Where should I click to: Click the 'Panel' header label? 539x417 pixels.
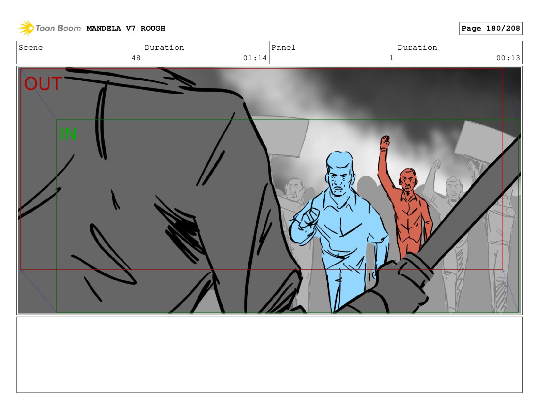(x=283, y=48)
